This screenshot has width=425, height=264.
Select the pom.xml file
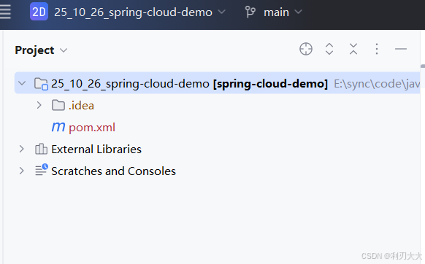(x=92, y=128)
